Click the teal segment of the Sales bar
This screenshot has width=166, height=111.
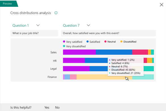pyautogui.click(x=152, y=52)
